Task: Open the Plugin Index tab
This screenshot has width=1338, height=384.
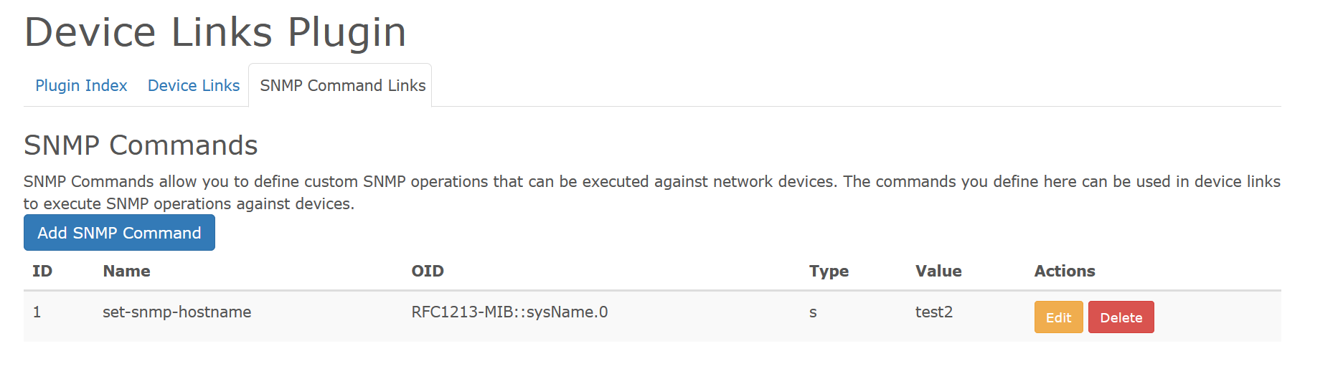Action: tap(81, 86)
